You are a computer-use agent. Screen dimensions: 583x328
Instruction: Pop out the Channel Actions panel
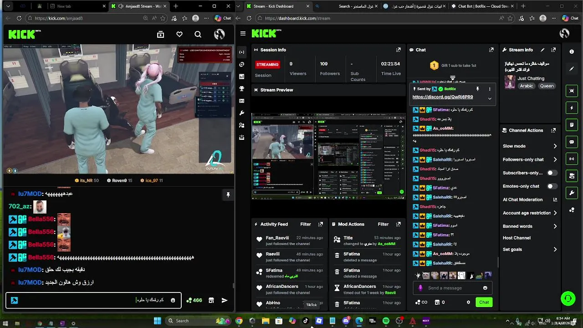pos(553,130)
